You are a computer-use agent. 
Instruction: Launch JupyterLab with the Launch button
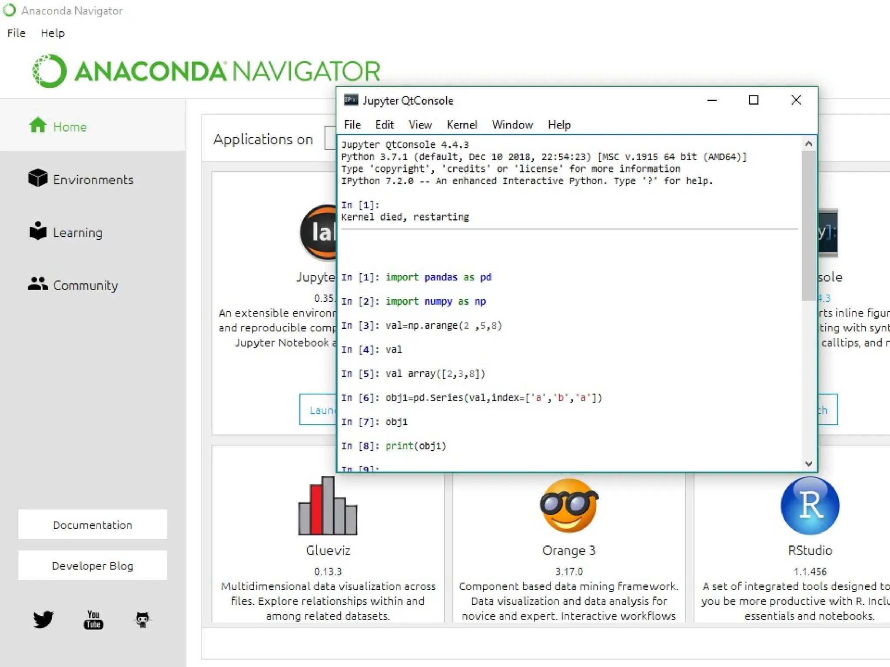click(318, 409)
